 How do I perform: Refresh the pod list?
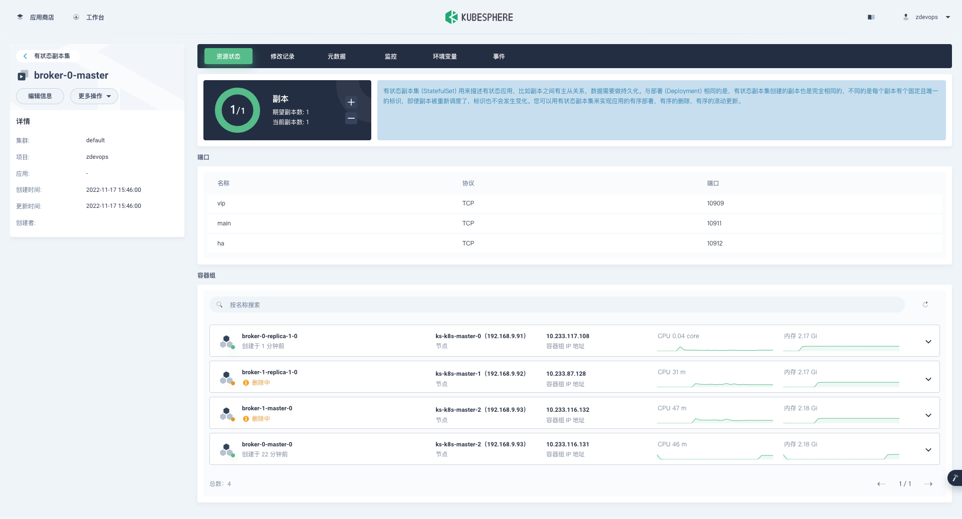pos(925,305)
